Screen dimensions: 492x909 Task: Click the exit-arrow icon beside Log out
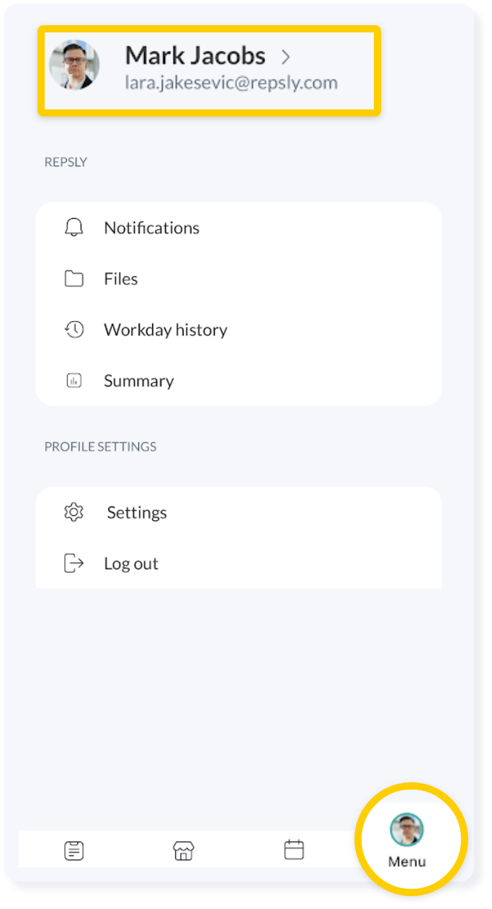(x=73, y=564)
